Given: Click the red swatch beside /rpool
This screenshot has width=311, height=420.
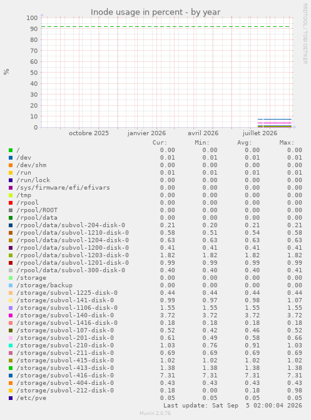Looking at the screenshot, I should 11,203.
